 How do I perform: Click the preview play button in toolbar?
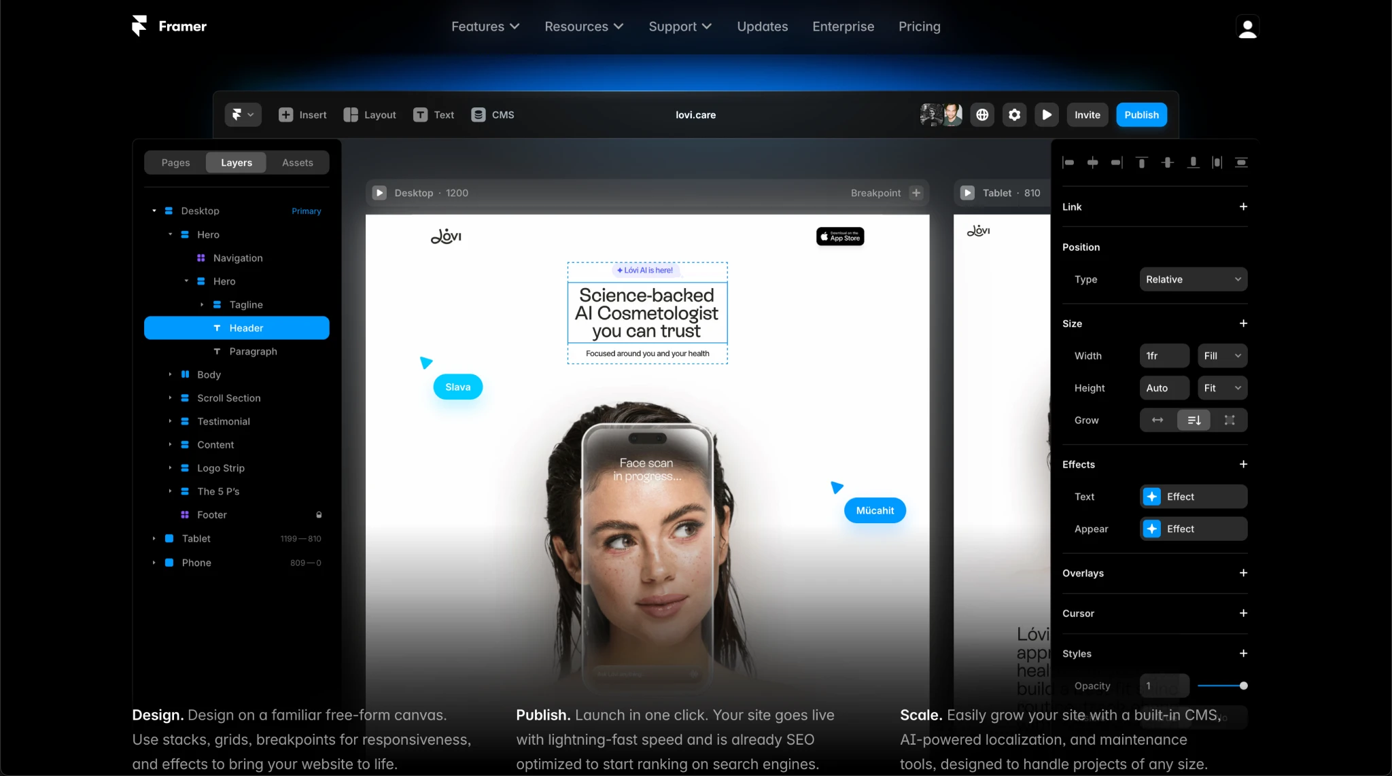[1047, 115]
